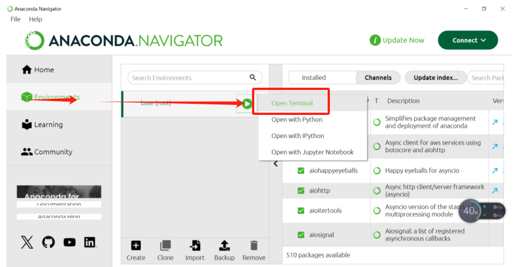Toggle the aiosignal package checkbox
The image size is (514, 267).
tap(301, 235)
